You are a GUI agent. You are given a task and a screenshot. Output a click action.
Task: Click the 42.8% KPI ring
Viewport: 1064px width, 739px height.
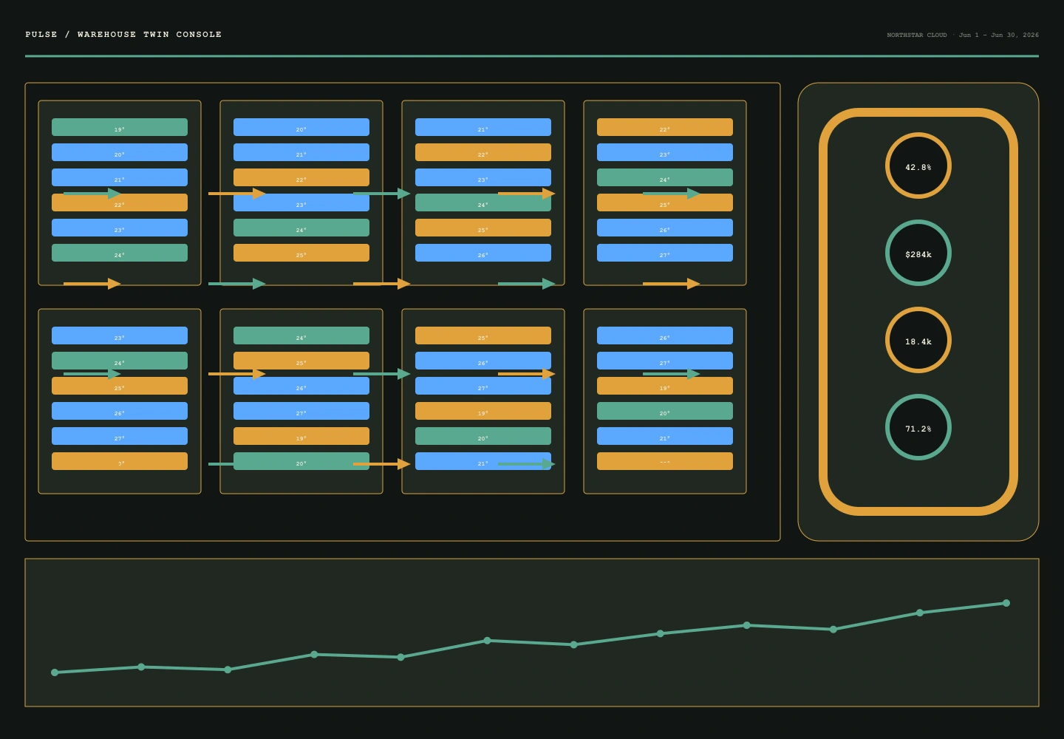click(x=918, y=166)
